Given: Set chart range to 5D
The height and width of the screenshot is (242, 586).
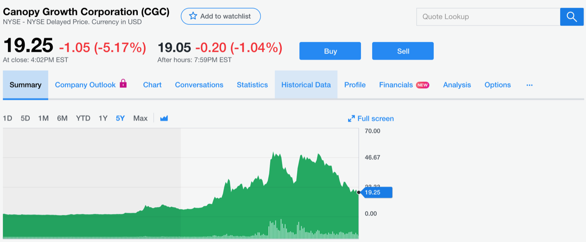Looking at the screenshot, I should pos(25,118).
